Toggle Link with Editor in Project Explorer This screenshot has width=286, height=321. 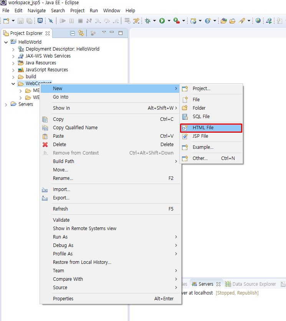pyautogui.click(x=81, y=33)
